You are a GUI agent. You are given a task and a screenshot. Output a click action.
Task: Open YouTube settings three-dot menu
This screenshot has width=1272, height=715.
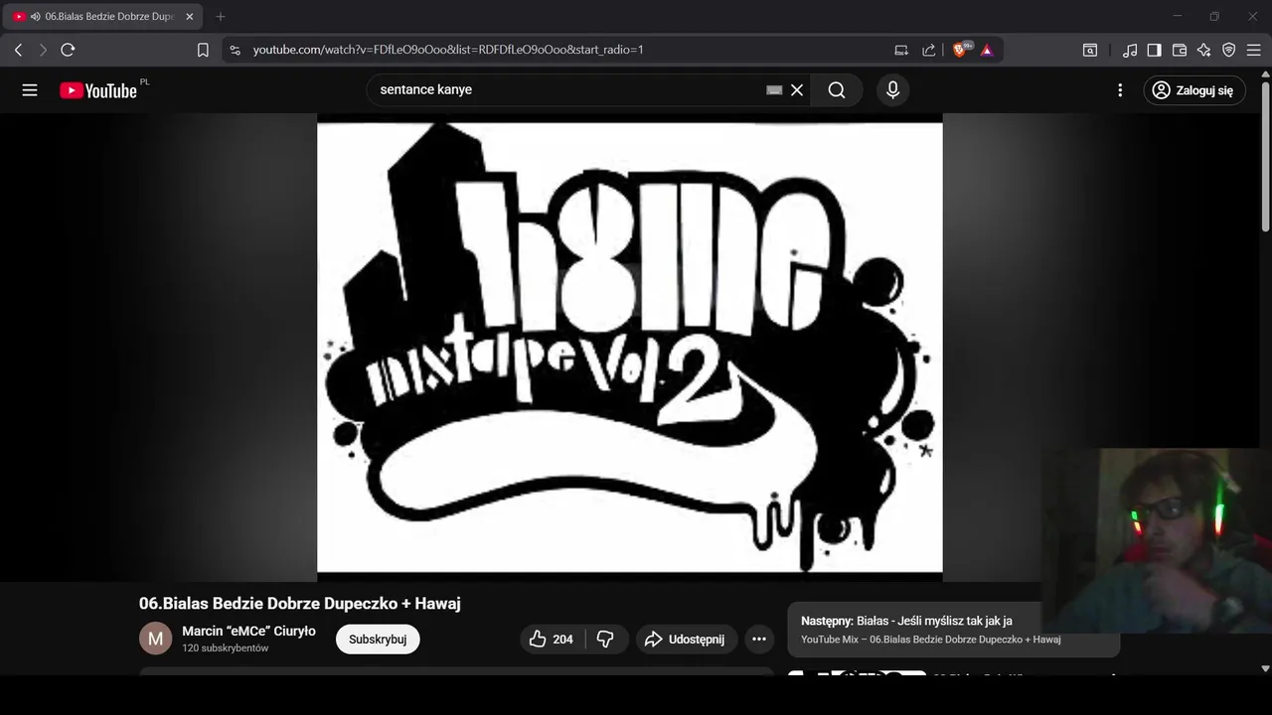click(1120, 90)
